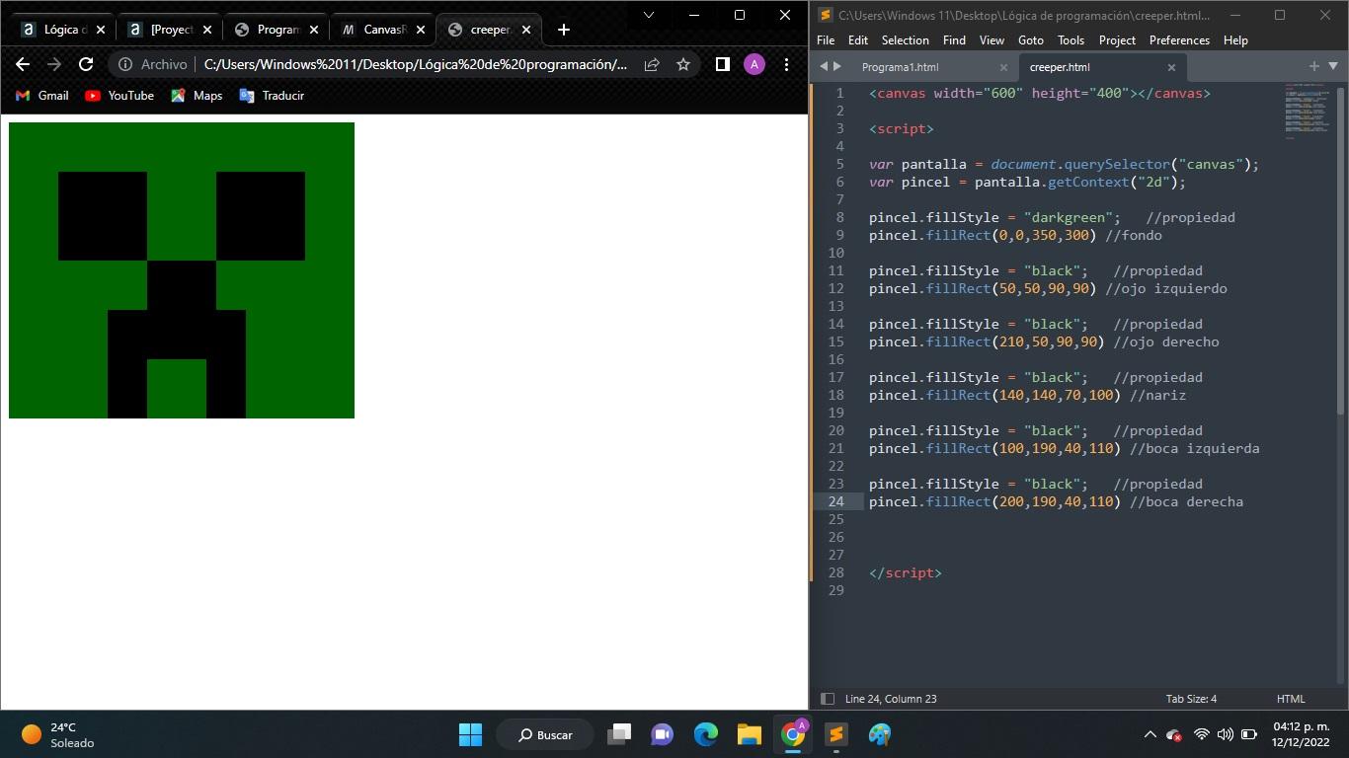The image size is (1349, 758).
Task: Open Sublime Project menu
Action: [x=1117, y=40]
